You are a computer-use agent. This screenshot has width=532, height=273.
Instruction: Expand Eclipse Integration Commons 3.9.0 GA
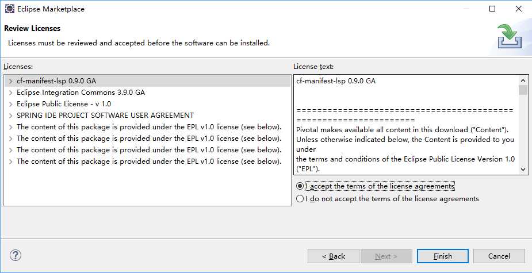[11, 93]
